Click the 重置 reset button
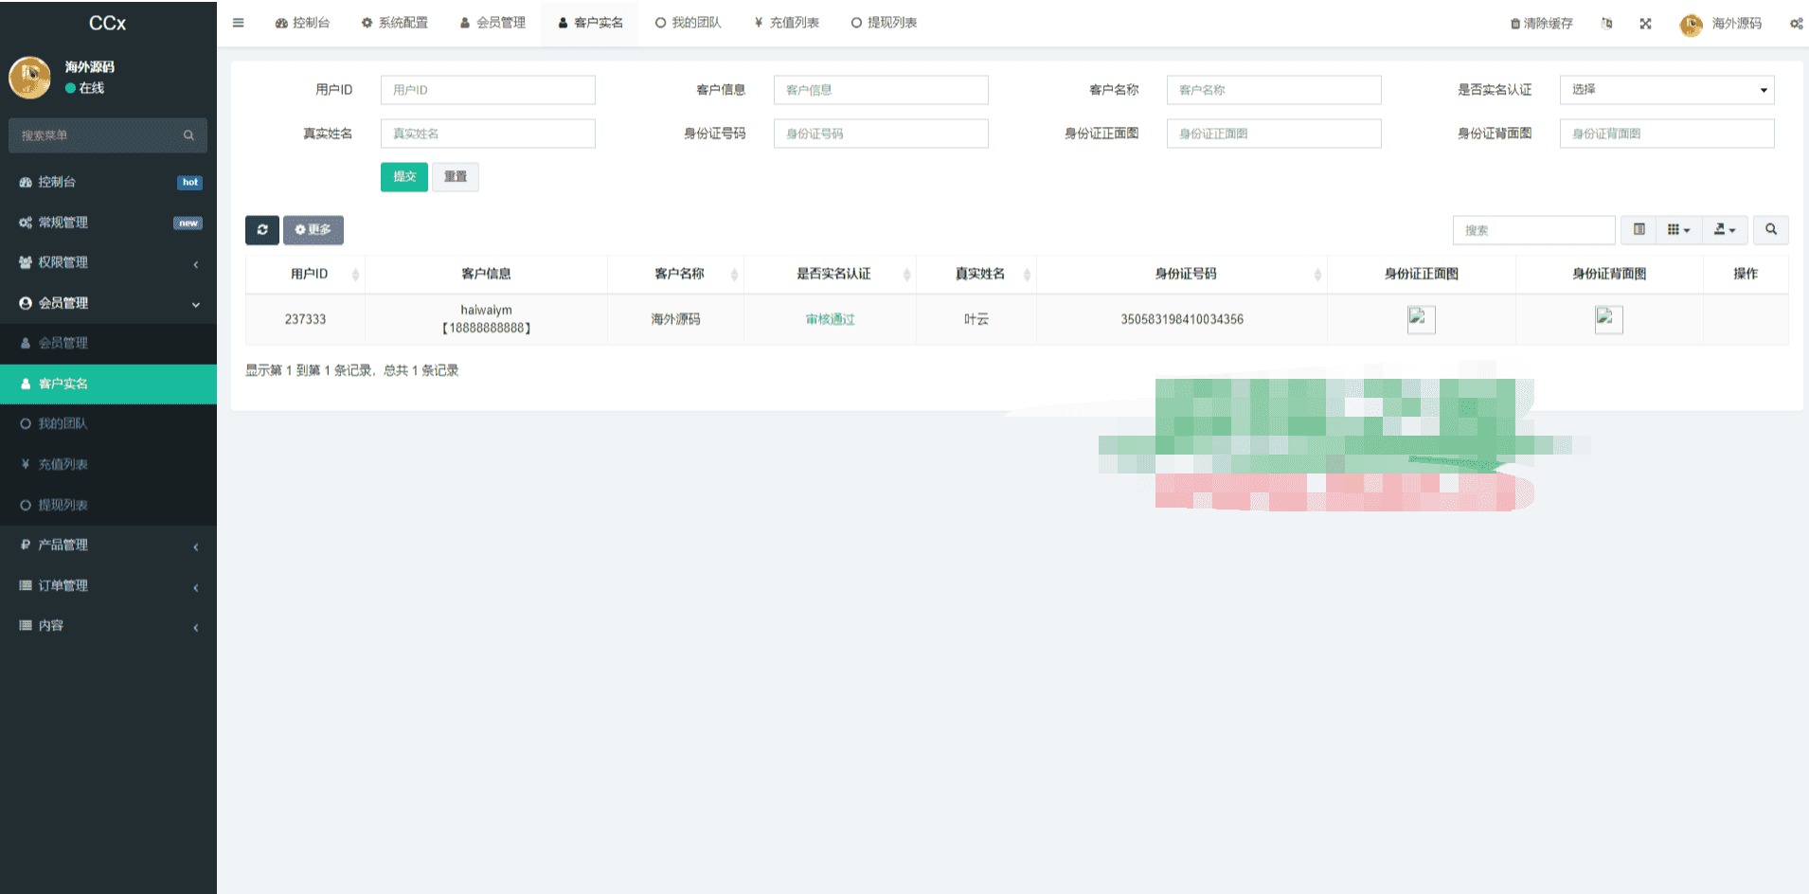 click(x=456, y=177)
